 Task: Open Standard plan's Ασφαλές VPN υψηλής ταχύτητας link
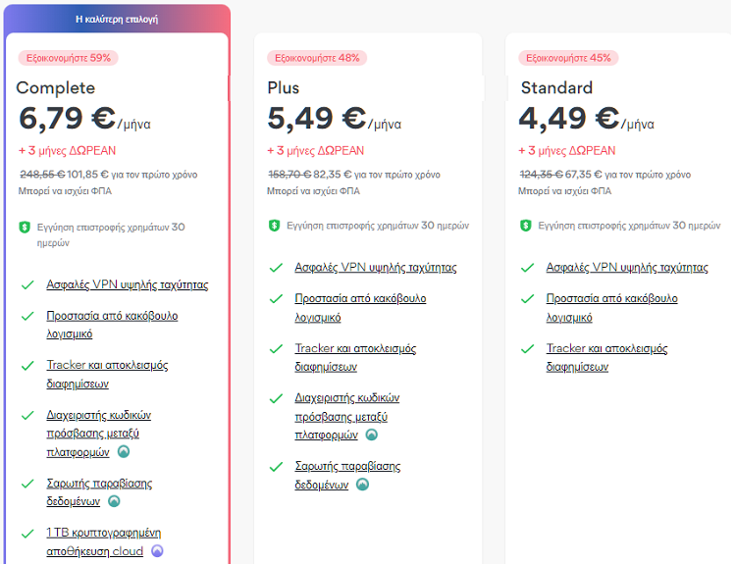pos(627,268)
